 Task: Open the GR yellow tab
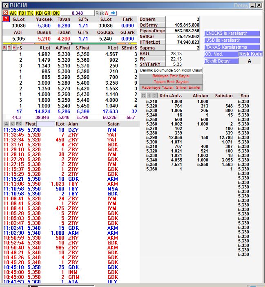point(47,13)
